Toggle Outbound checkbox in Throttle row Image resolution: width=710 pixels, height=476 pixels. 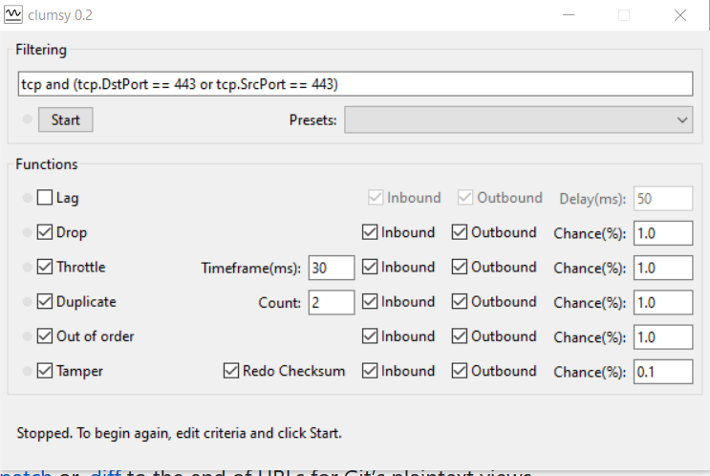click(x=460, y=267)
